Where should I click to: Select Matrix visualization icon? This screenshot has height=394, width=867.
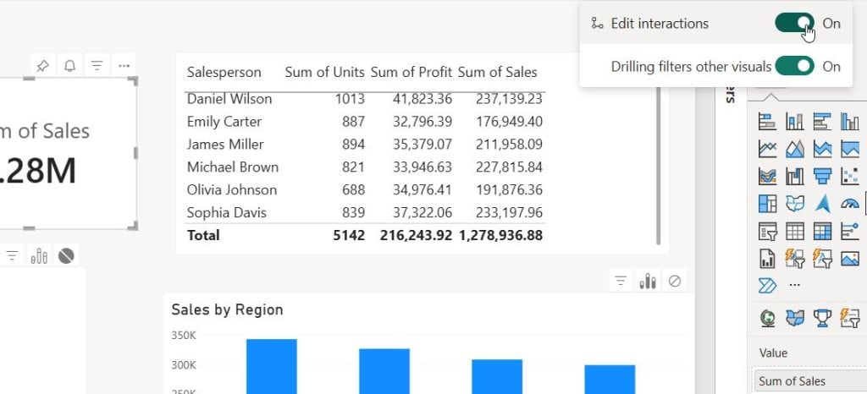[x=822, y=231]
